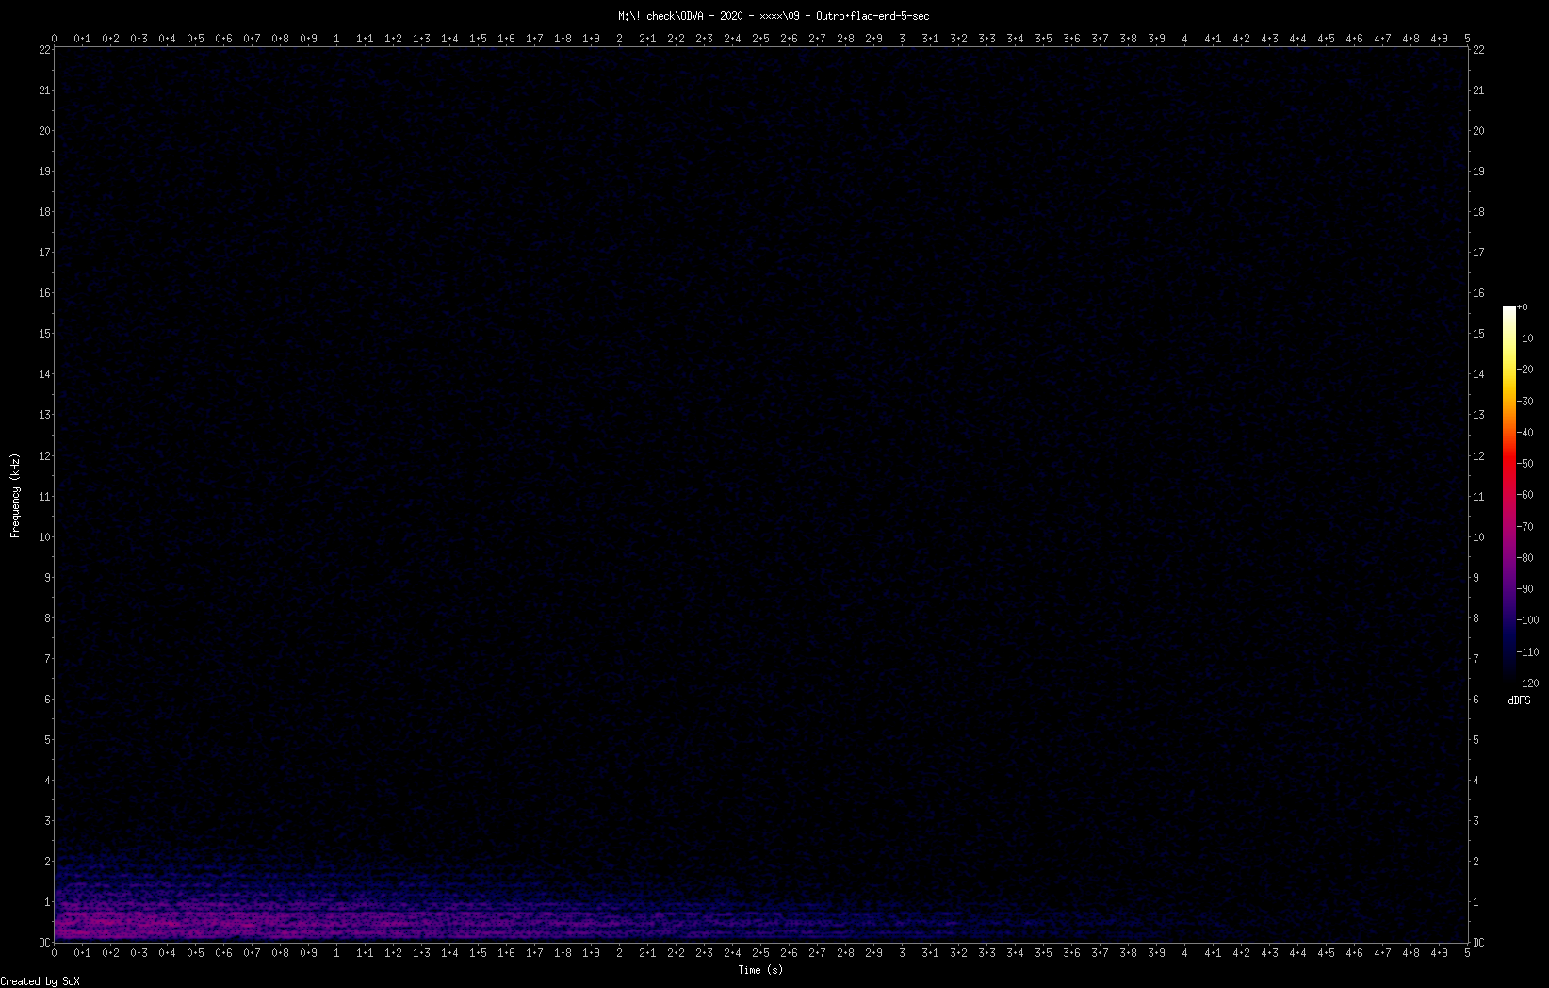The height and width of the screenshot is (988, 1549).
Task: Click the "10" tick on right frequency axis
Action: click(1478, 537)
